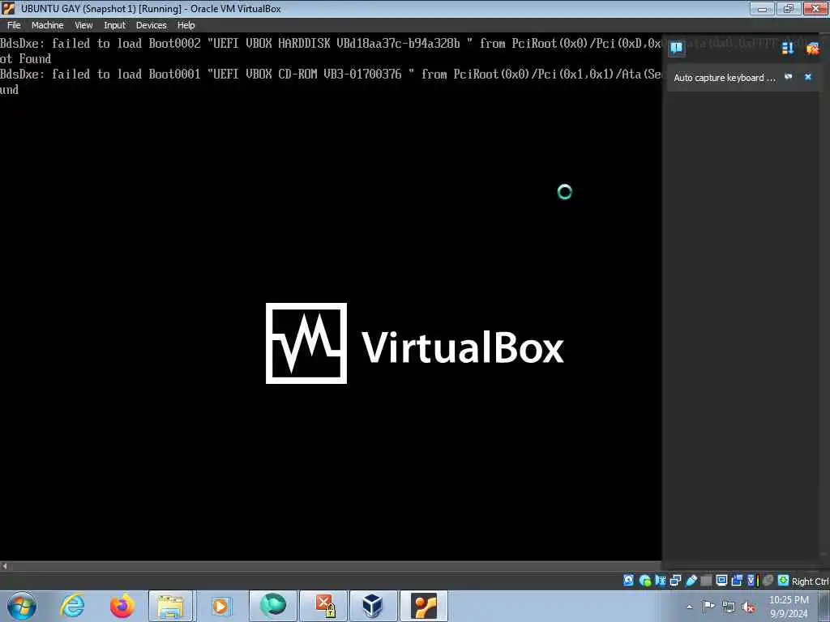830x622 pixels.
Task: Launch Internet Explorer from the taskbar
Action: coord(72,606)
